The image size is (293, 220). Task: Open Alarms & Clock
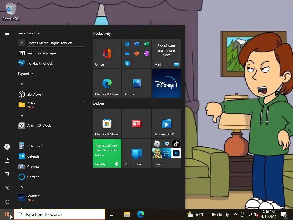52,125
